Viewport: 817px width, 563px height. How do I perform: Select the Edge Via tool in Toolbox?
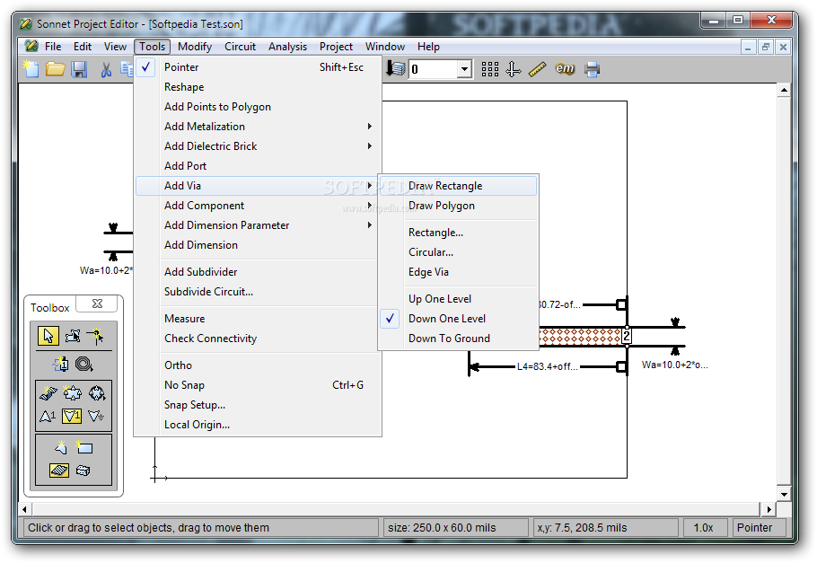(48, 392)
